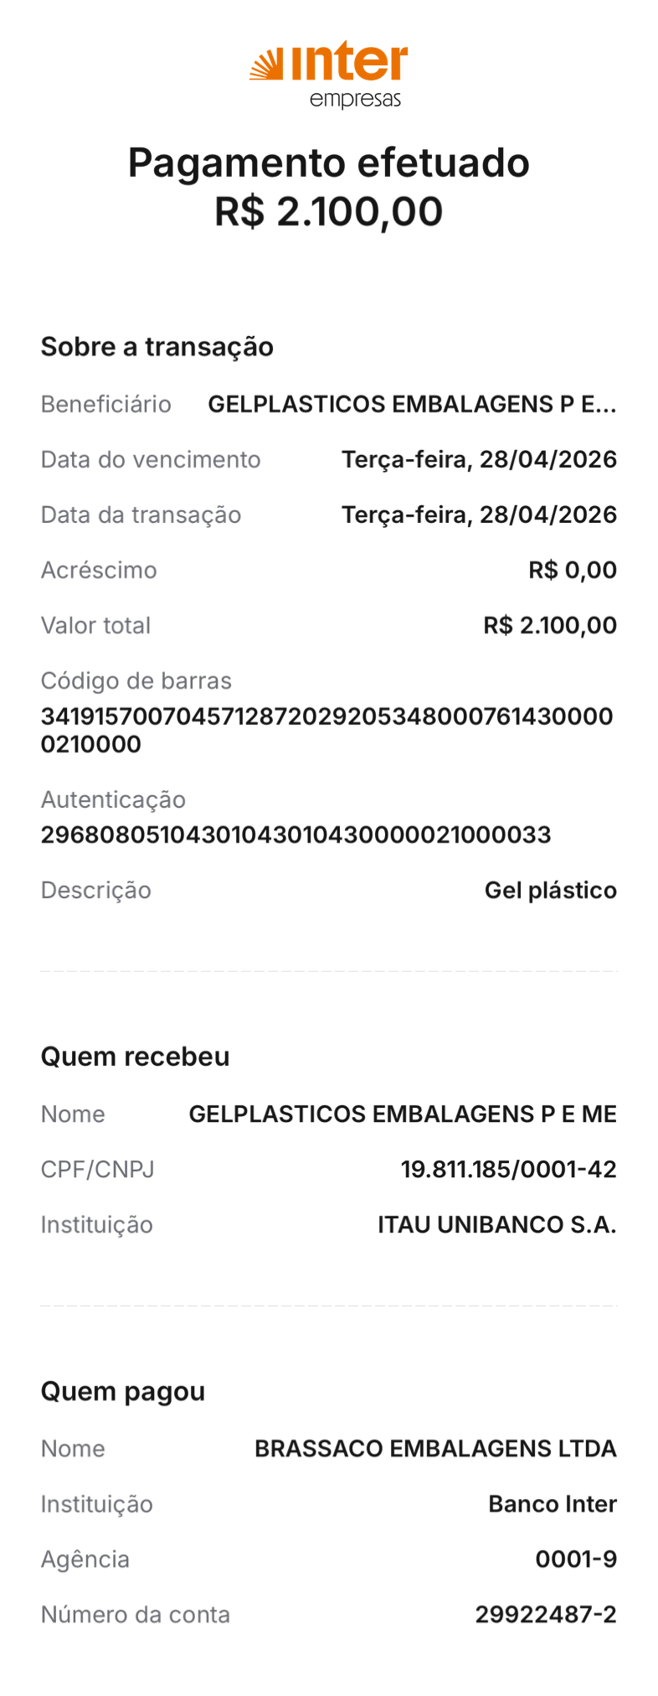
Task: Click the truncated Beneficiário name value
Action: [x=412, y=405]
